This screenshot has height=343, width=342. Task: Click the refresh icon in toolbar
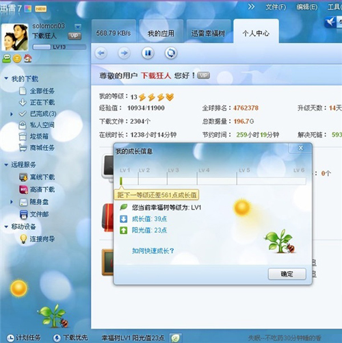171,53
